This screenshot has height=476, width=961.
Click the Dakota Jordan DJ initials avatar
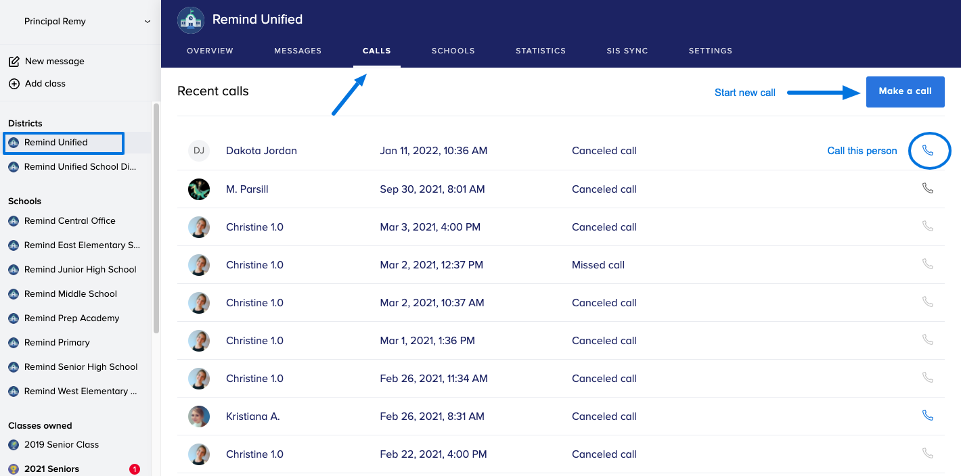coord(199,151)
